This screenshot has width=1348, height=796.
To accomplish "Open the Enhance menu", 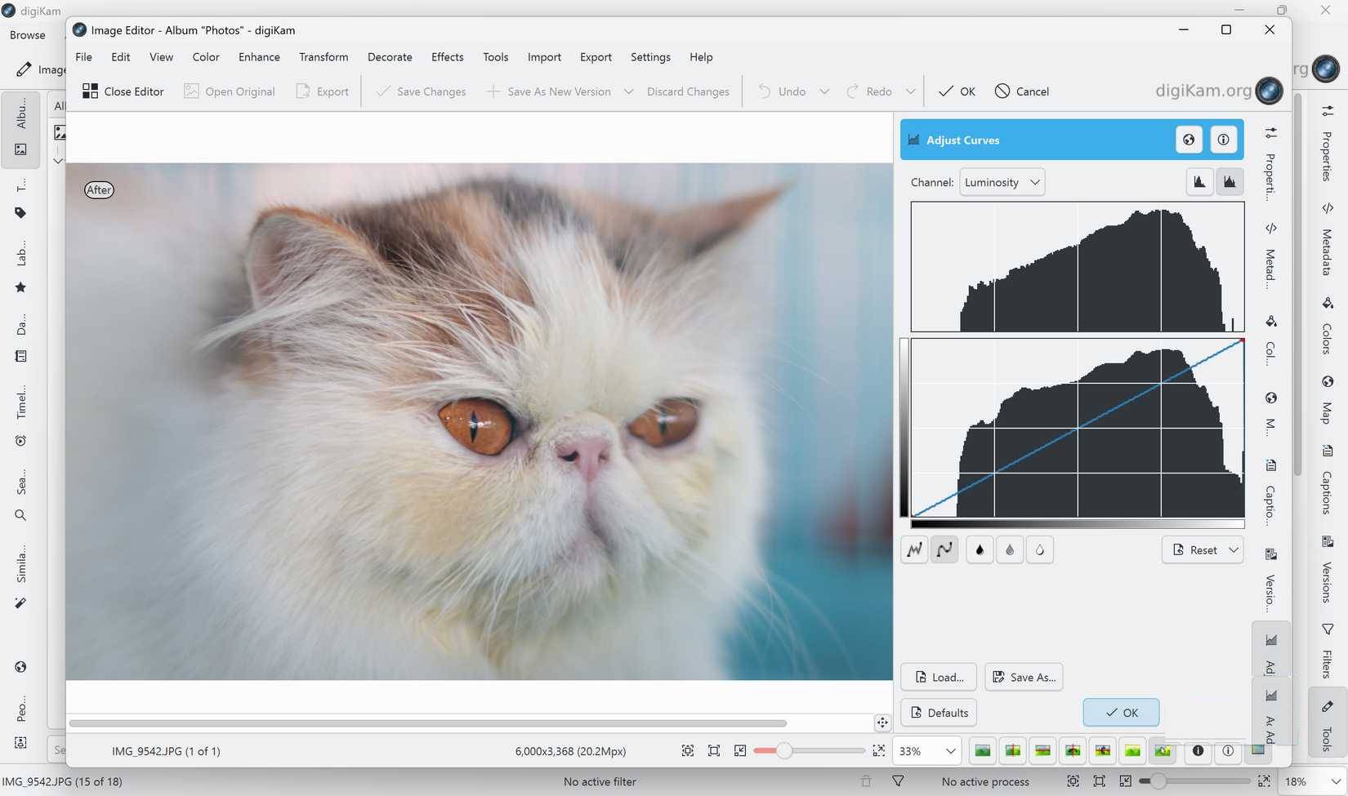I will click(x=258, y=56).
